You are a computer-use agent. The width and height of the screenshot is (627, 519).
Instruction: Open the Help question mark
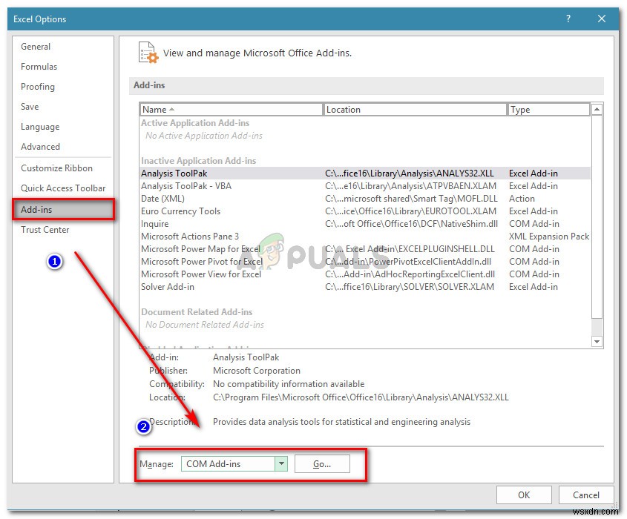pos(568,19)
